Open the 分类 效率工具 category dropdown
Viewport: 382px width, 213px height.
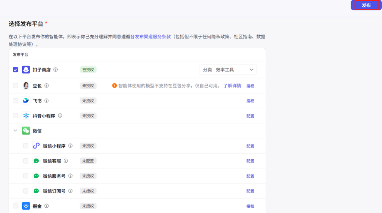pos(228,70)
